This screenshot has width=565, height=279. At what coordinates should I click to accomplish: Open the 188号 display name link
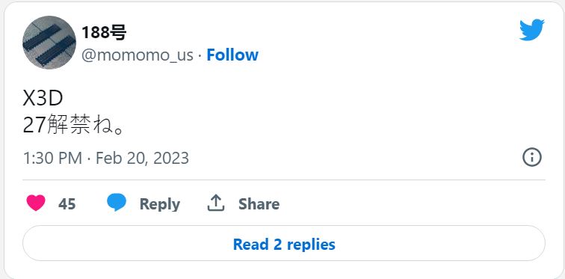104,33
